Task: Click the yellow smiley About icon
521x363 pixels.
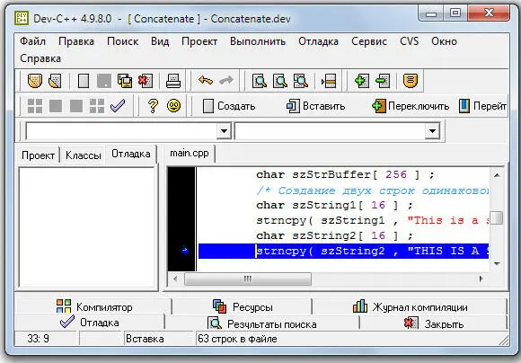Action: 173,106
